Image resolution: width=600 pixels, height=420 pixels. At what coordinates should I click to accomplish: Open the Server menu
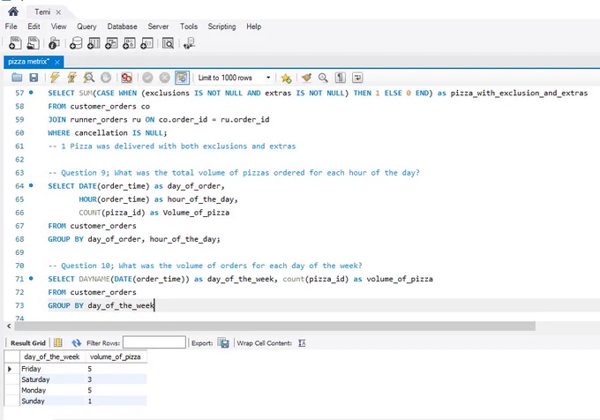(158, 26)
